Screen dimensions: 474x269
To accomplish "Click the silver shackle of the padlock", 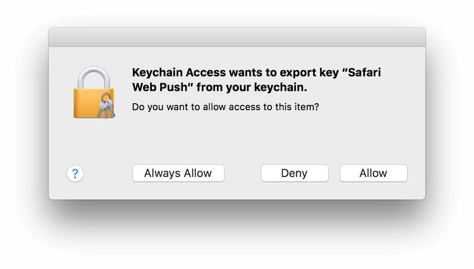I will click(94, 77).
